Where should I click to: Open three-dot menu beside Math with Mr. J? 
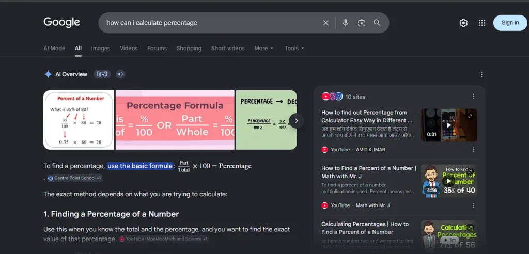click(473, 205)
